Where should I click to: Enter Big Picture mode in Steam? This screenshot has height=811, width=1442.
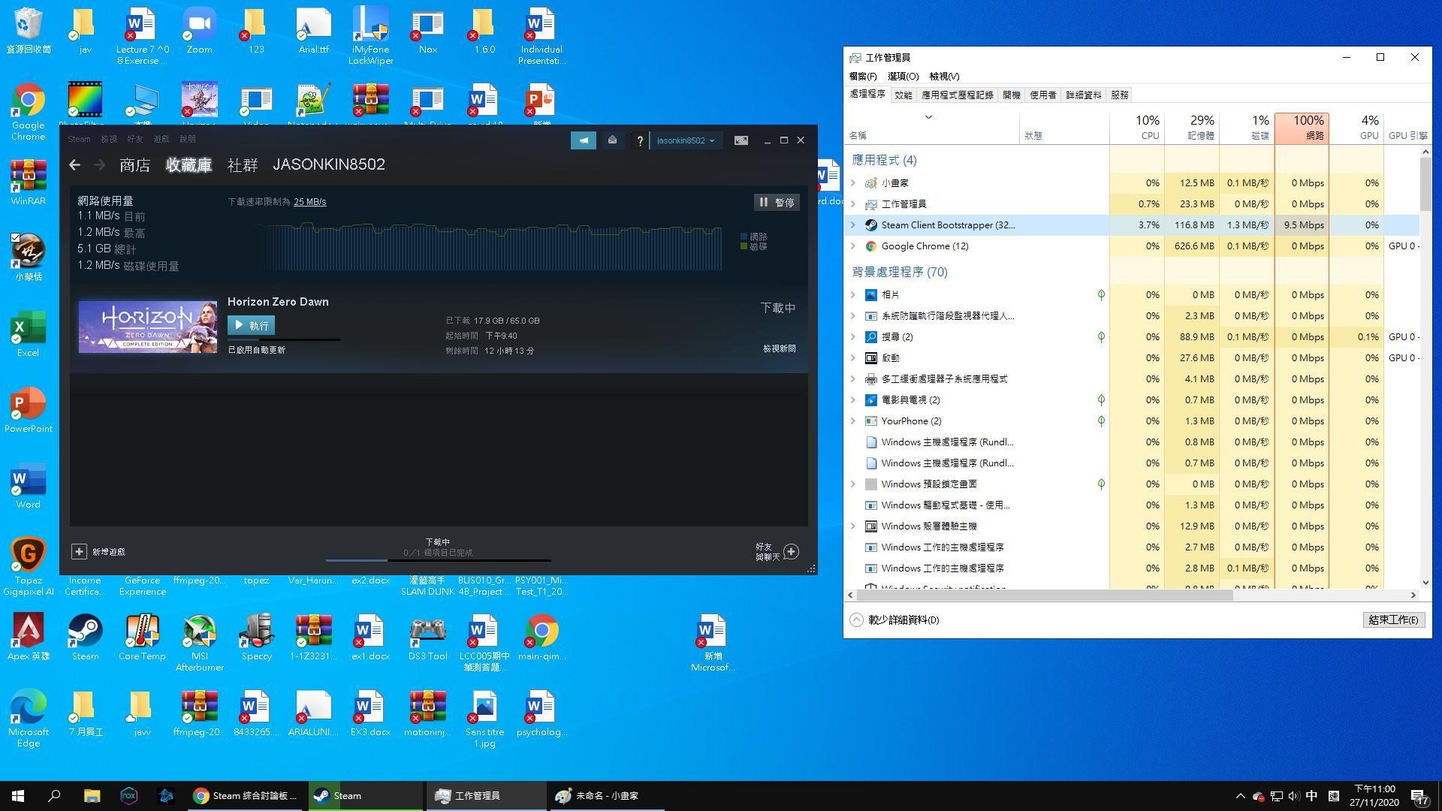[x=741, y=140]
